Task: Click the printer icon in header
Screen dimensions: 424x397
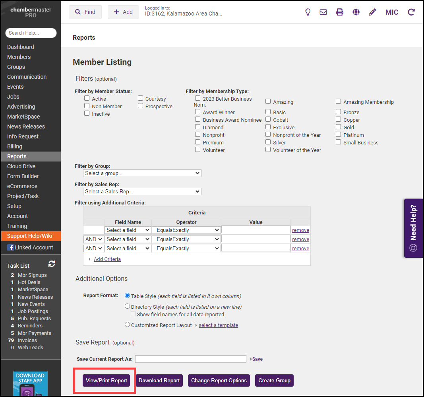Action: (x=339, y=12)
